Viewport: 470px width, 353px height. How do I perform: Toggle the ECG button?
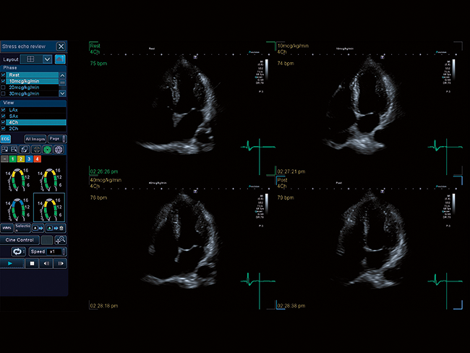[5, 139]
